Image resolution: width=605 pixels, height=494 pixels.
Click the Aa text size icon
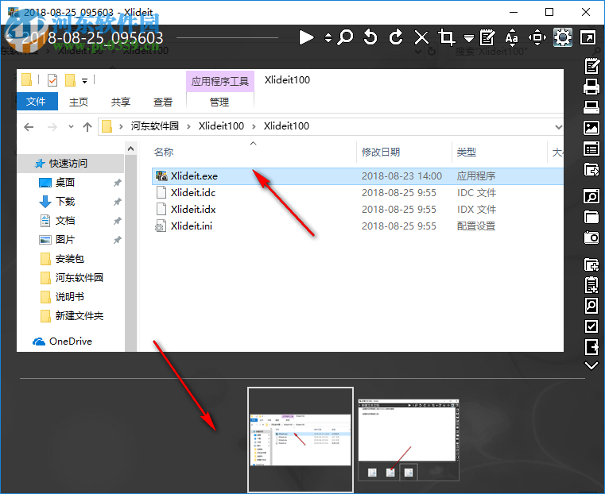pyautogui.click(x=512, y=38)
